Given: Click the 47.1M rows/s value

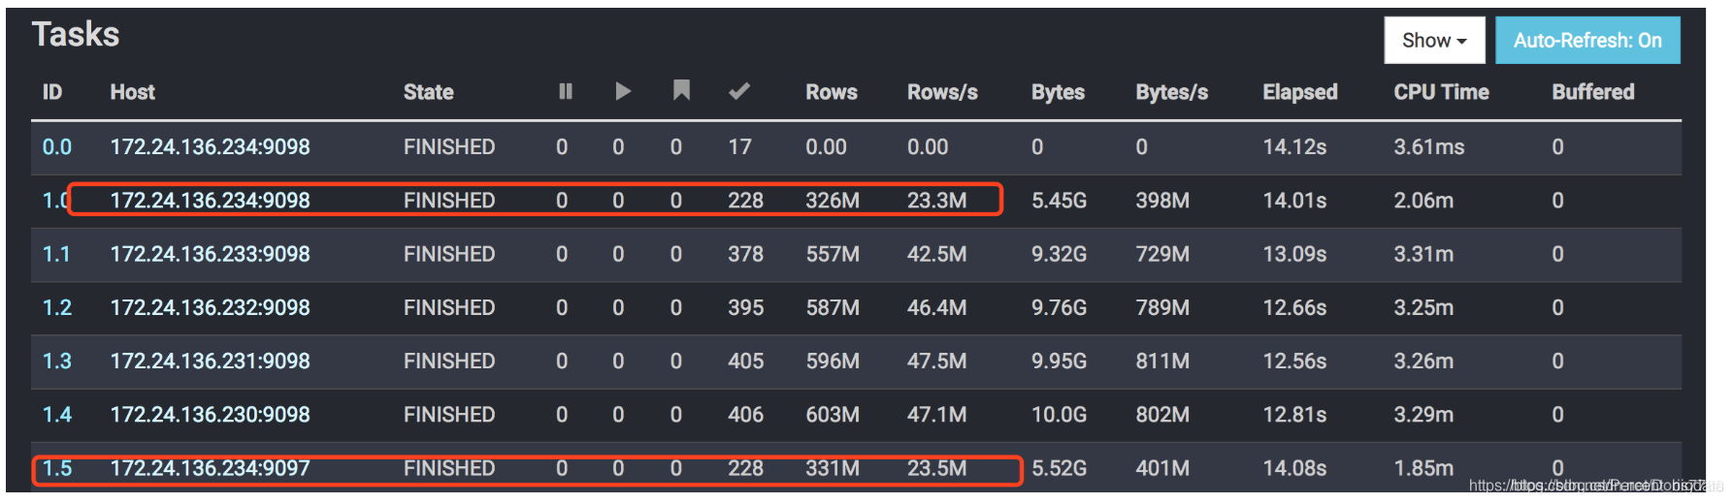Looking at the screenshot, I should coord(937,415).
